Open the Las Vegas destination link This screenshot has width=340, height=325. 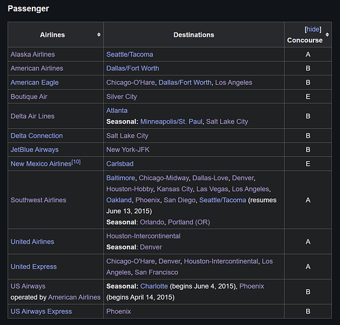(213, 189)
